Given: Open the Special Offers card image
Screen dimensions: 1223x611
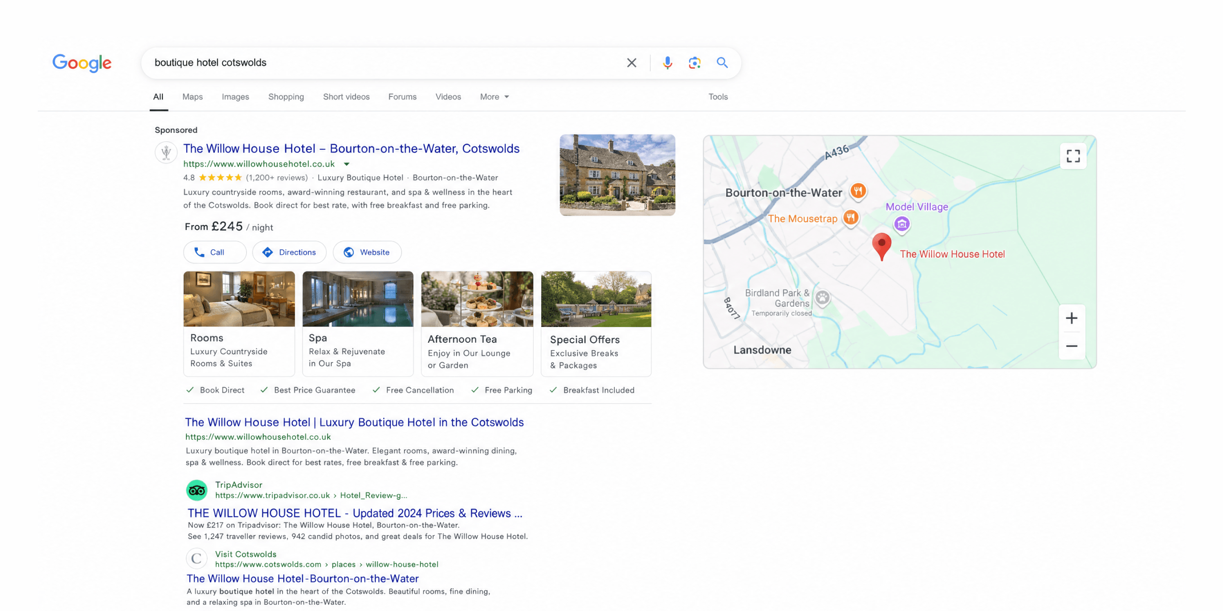Looking at the screenshot, I should click(x=596, y=299).
